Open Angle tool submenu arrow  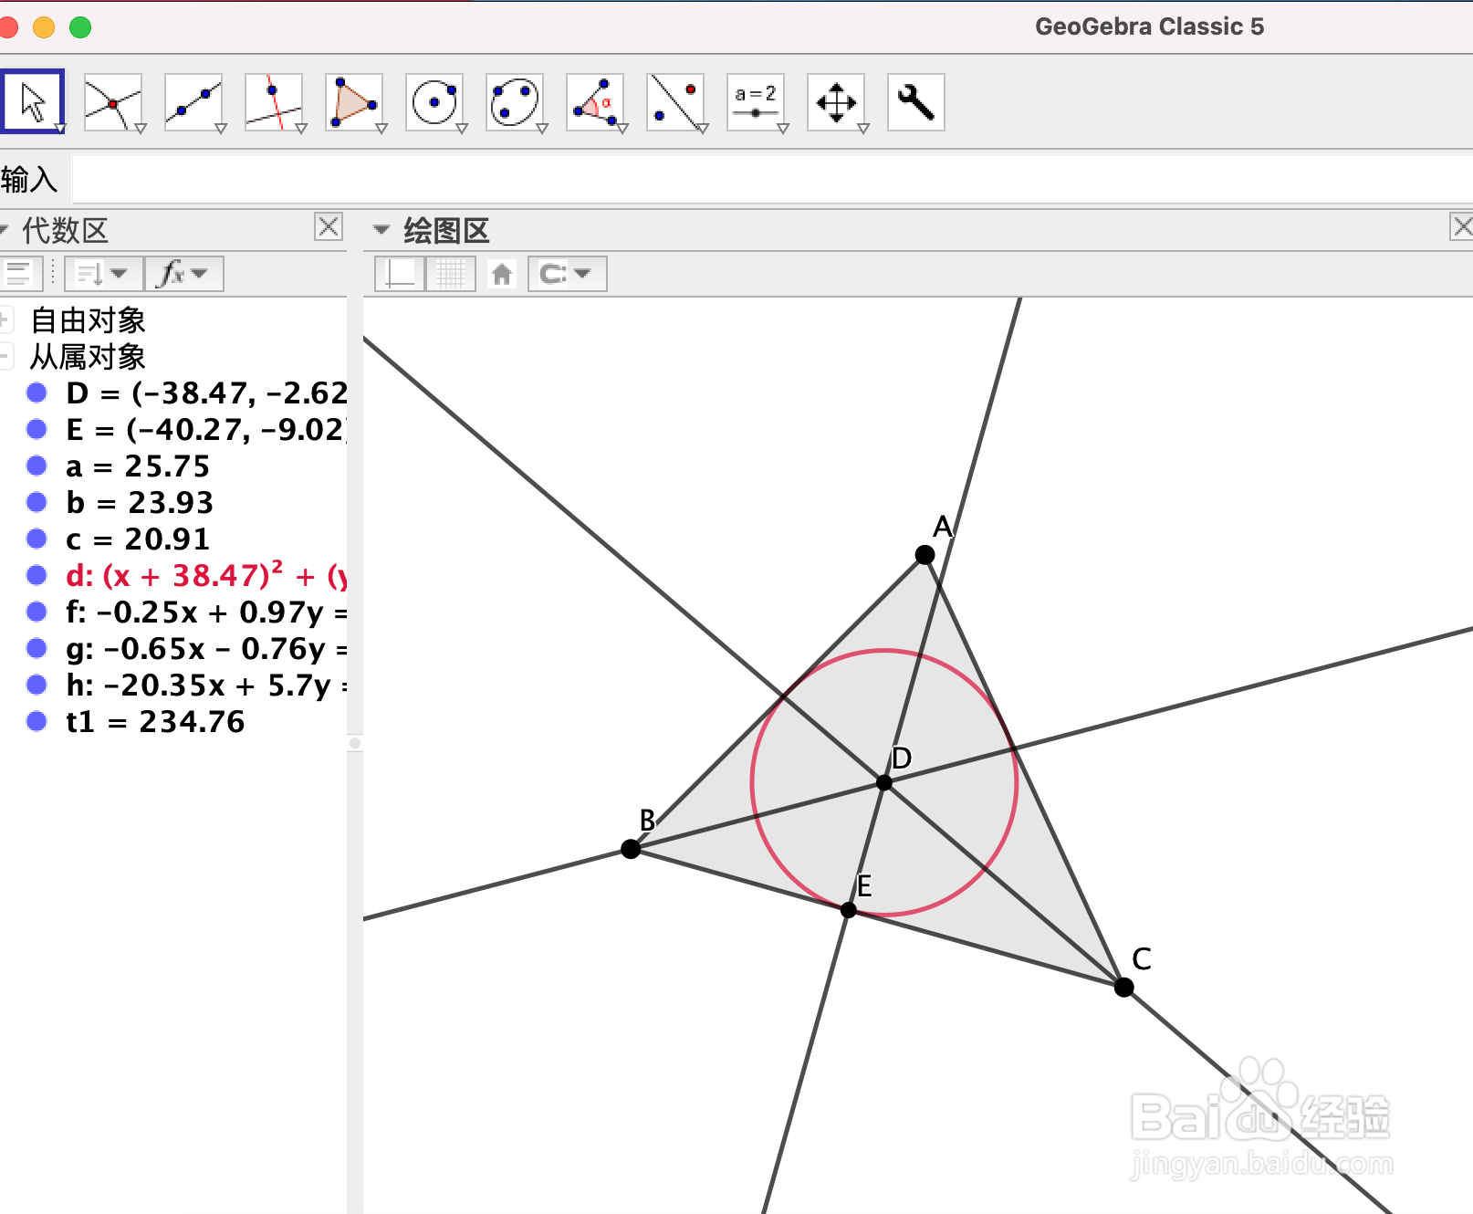tap(622, 129)
